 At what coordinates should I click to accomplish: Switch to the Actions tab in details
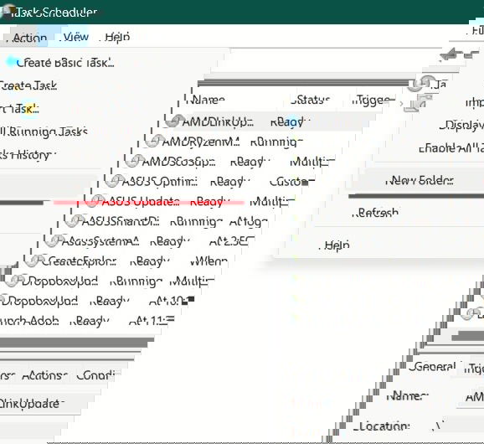coord(44,375)
